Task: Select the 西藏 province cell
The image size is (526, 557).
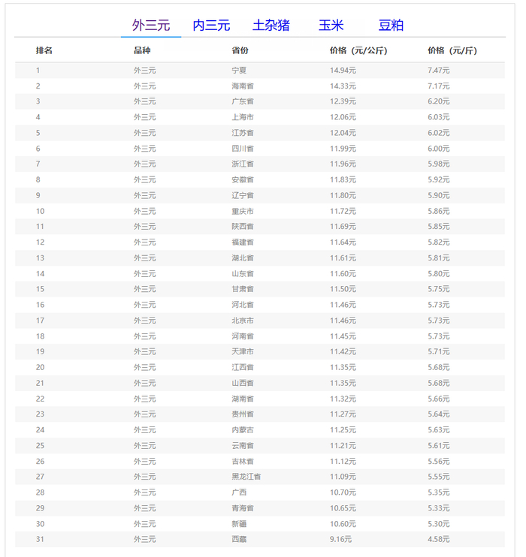Action: pos(239,539)
